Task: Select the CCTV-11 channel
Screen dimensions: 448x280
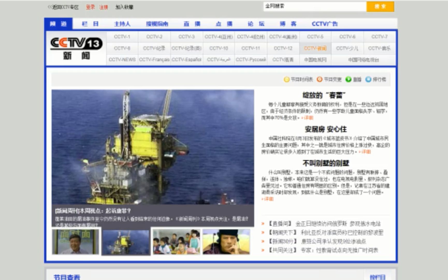Action: tap(251, 48)
